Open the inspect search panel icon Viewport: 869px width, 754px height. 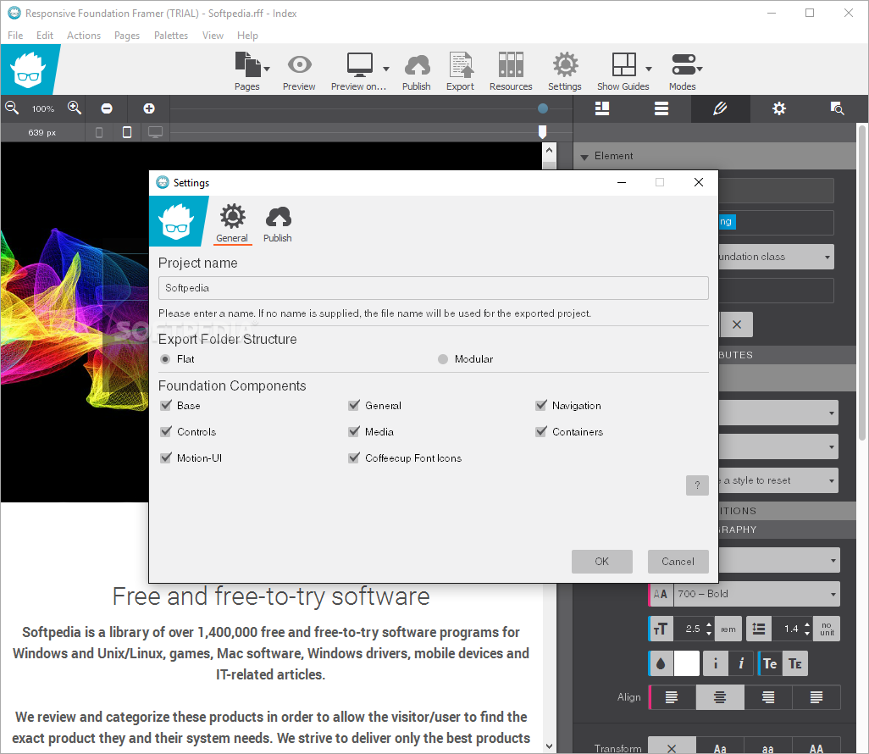837,108
